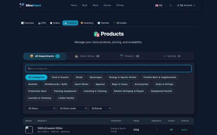217x135 pixels.
Task: Filter by Meals category
Action: pos(79,77)
